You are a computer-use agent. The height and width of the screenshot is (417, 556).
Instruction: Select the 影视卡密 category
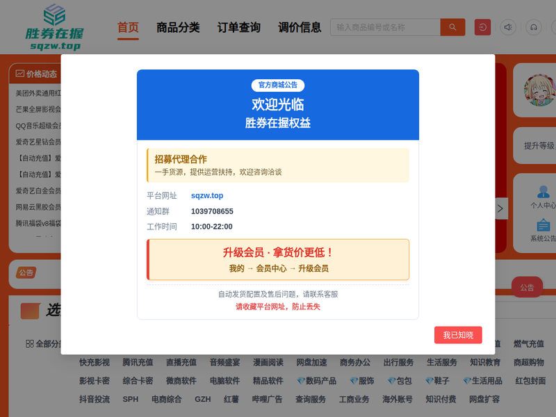click(x=95, y=381)
